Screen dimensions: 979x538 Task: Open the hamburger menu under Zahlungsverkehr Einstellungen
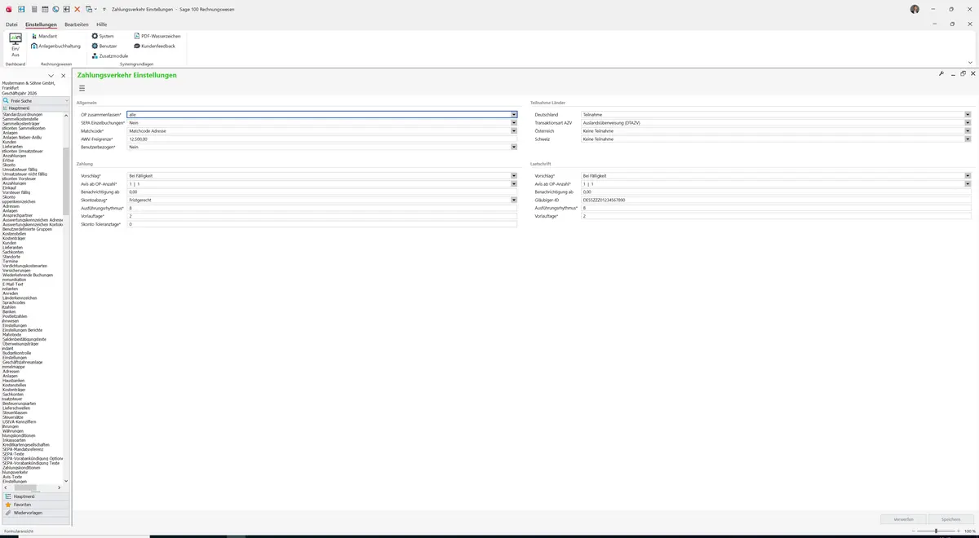pos(82,88)
